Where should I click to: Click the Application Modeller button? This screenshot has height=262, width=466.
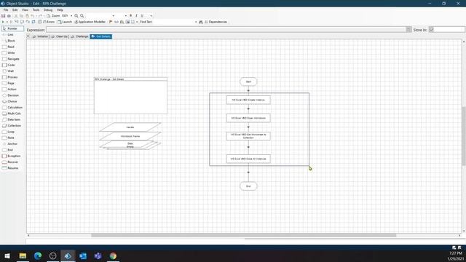click(90, 22)
